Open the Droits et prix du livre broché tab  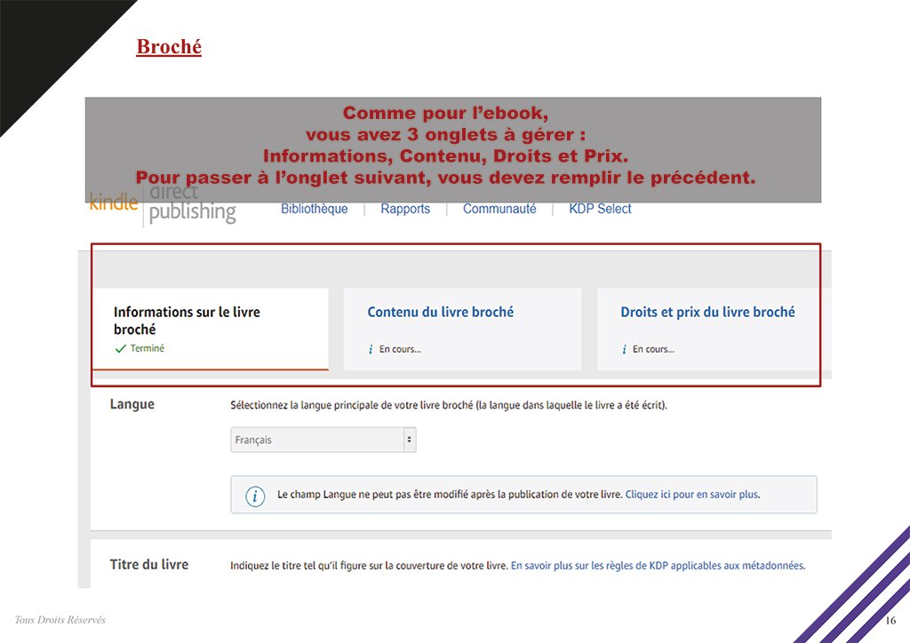click(x=707, y=313)
